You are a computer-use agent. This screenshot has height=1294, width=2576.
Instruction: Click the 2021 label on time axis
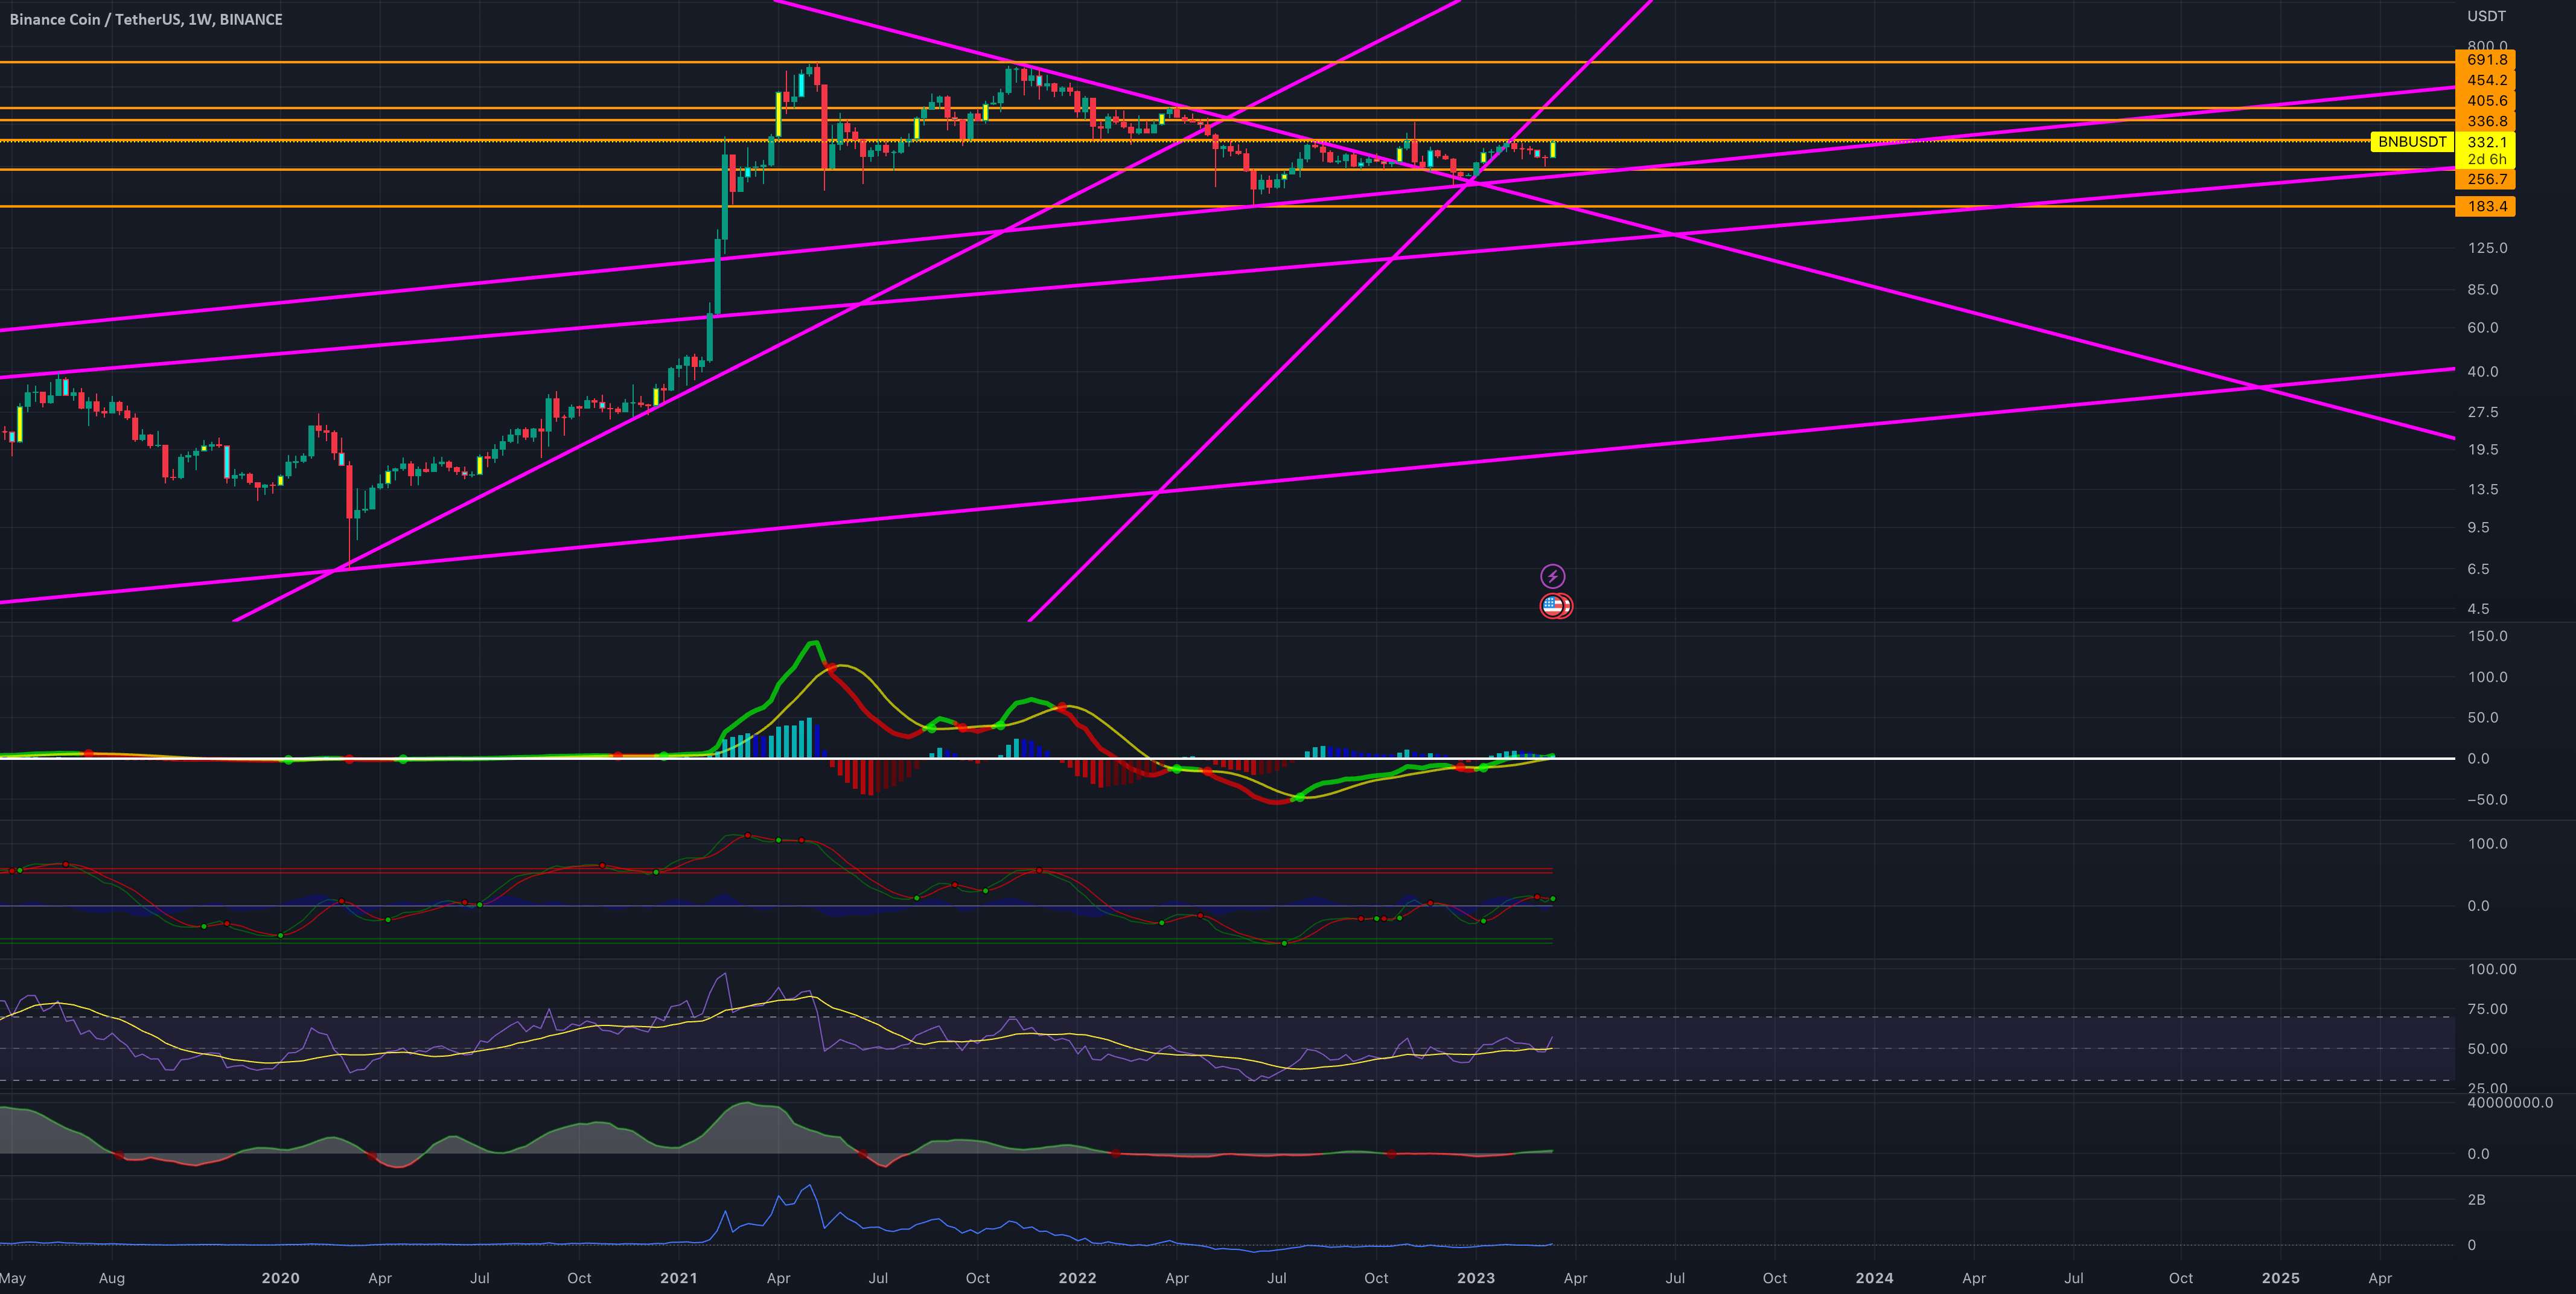click(679, 1278)
